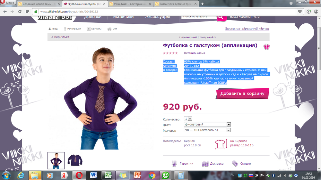Viewport: 321px width, 180px height.
Task: Click the five-star rating
Action: [x=170, y=53]
